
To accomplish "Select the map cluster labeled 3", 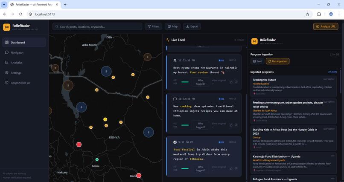I will point(68,85).
